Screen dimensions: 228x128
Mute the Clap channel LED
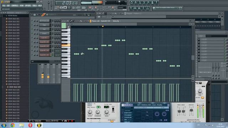(x=32, y=25)
